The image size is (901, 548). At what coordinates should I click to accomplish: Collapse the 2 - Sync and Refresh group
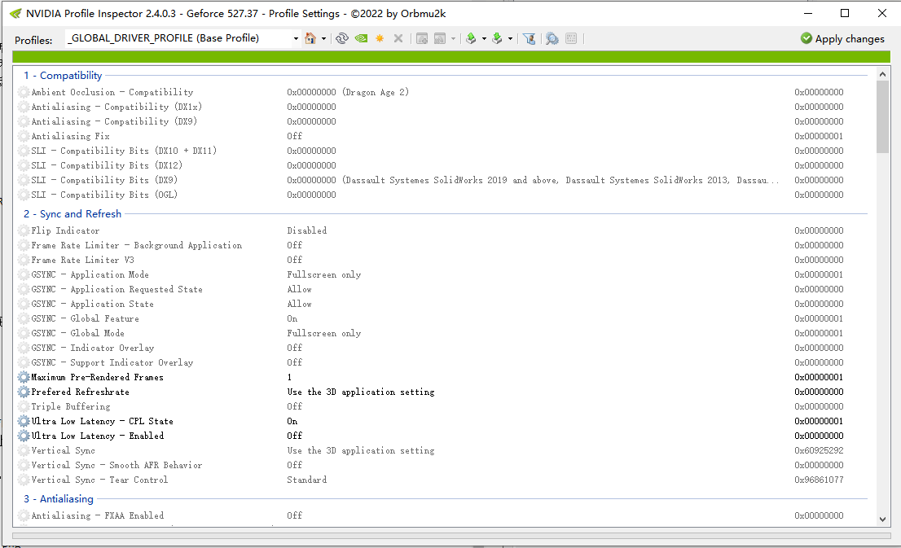(x=73, y=214)
